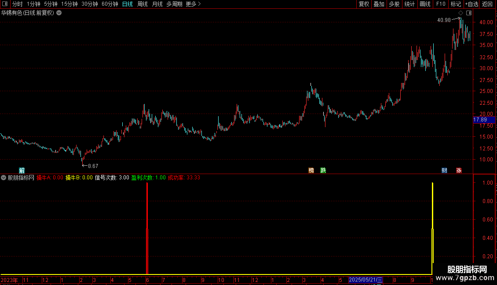Click the 返回 back button

[487, 4]
